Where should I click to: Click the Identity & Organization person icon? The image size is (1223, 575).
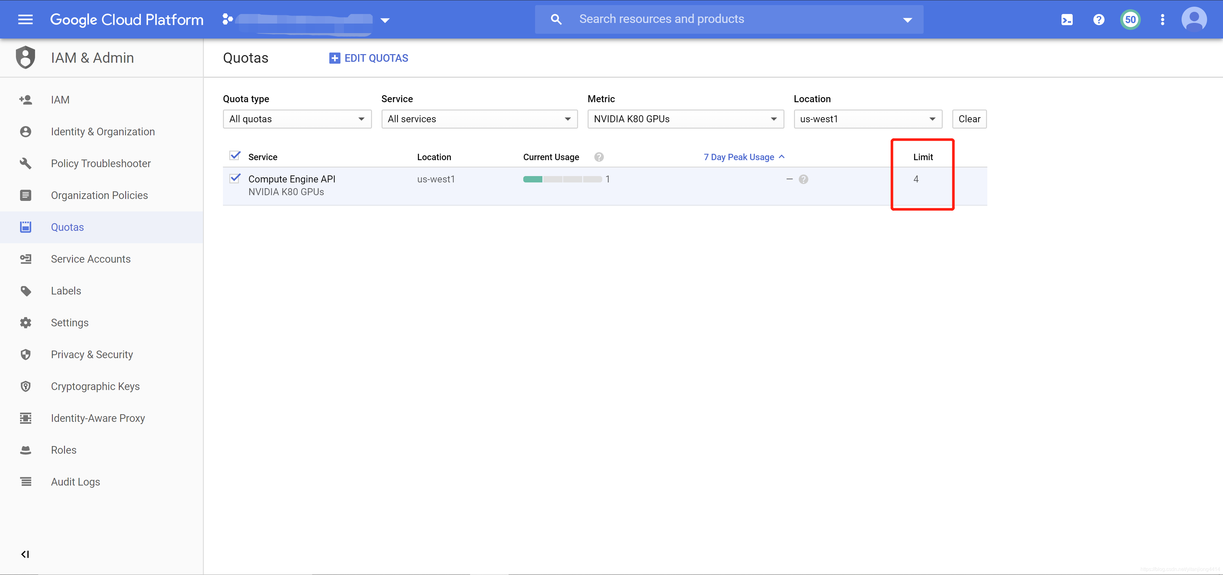click(x=25, y=131)
